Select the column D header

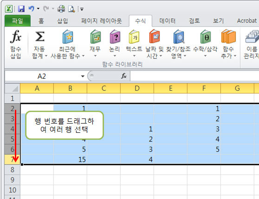pyautogui.click(x=137, y=88)
